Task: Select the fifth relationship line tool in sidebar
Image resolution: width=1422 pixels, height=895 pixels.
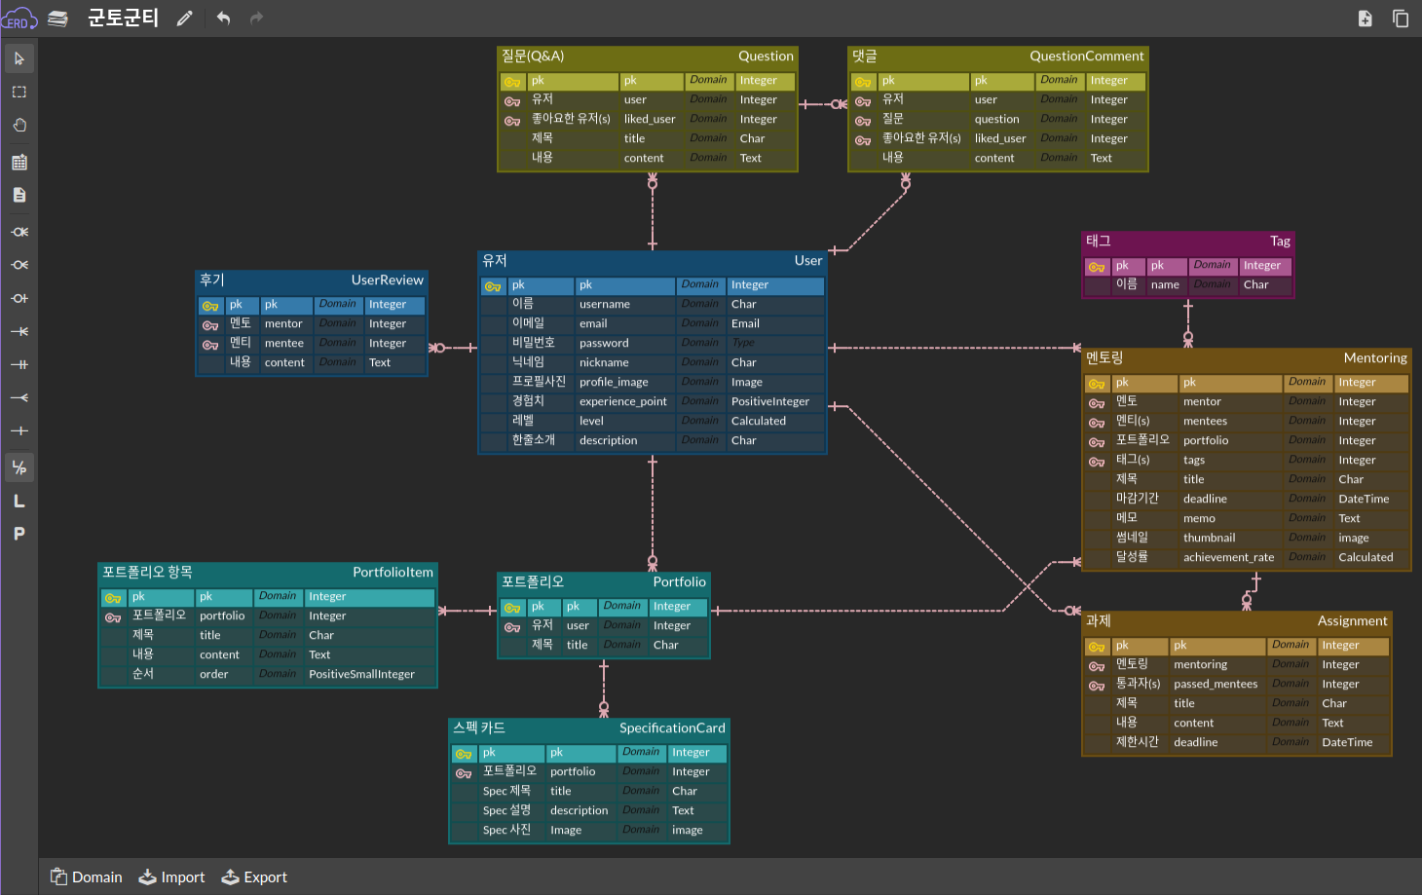Action: click(19, 364)
